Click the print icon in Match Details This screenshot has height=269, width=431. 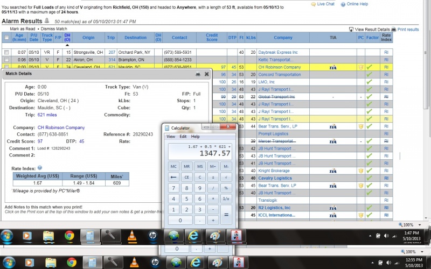198,74
